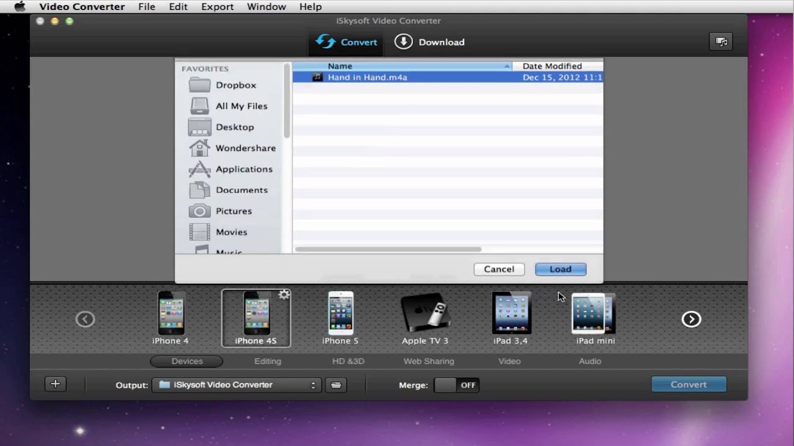The image size is (794, 446).
Task: Choose the iPhone 5 preset
Action: coord(341,318)
